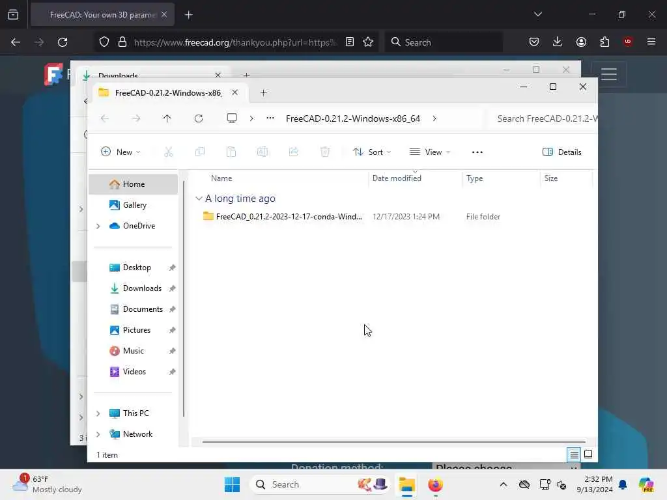Bookmark this page with the star icon
The image size is (667, 500).
(x=368, y=42)
